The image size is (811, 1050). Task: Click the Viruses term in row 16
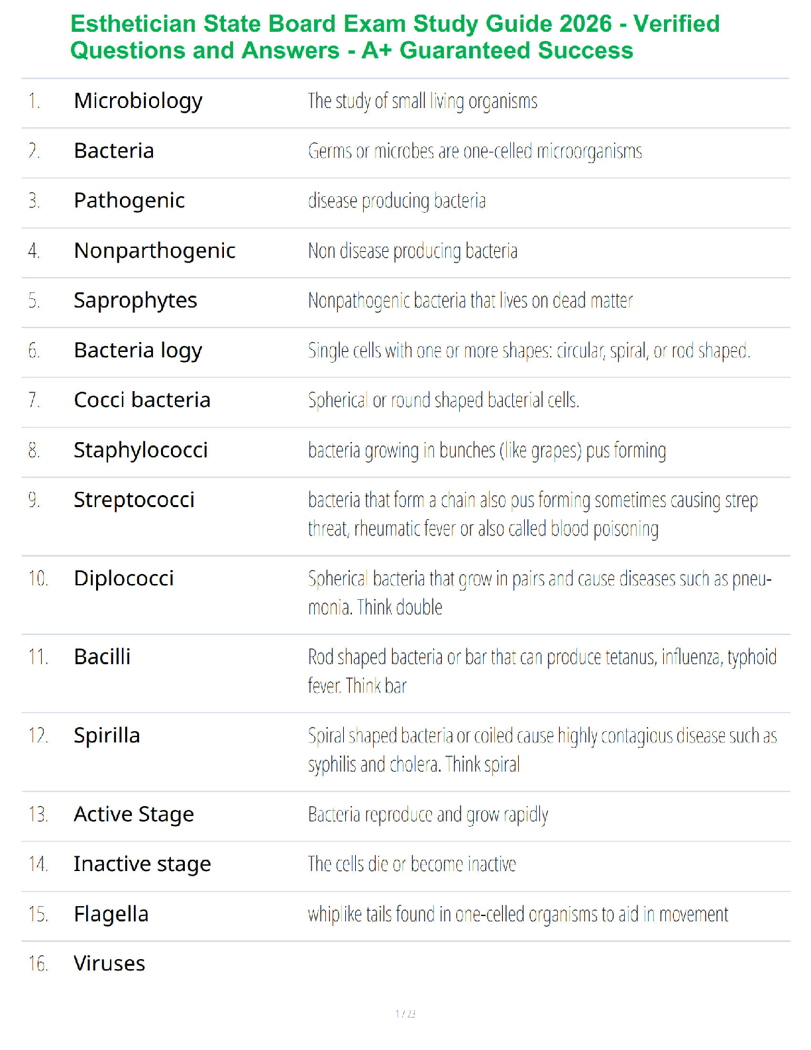coord(109,963)
